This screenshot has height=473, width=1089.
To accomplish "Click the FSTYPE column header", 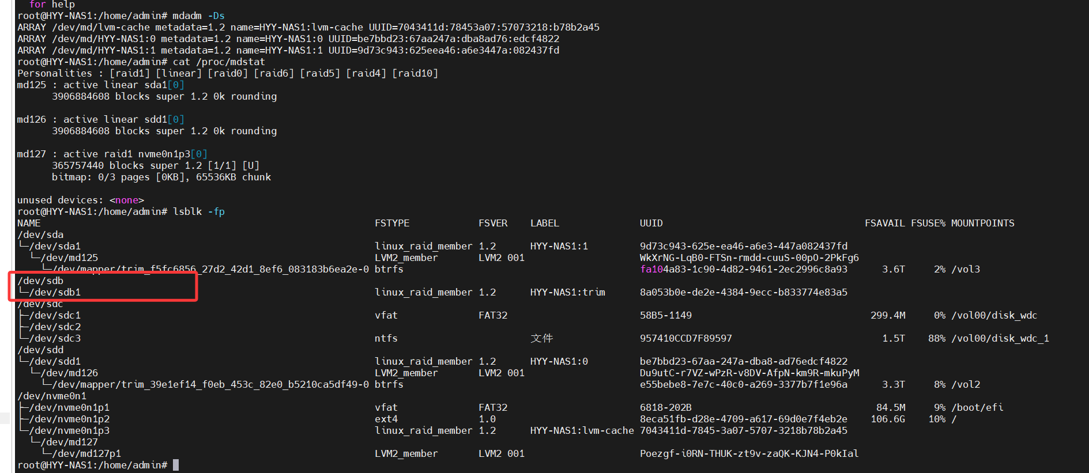I will coord(392,223).
